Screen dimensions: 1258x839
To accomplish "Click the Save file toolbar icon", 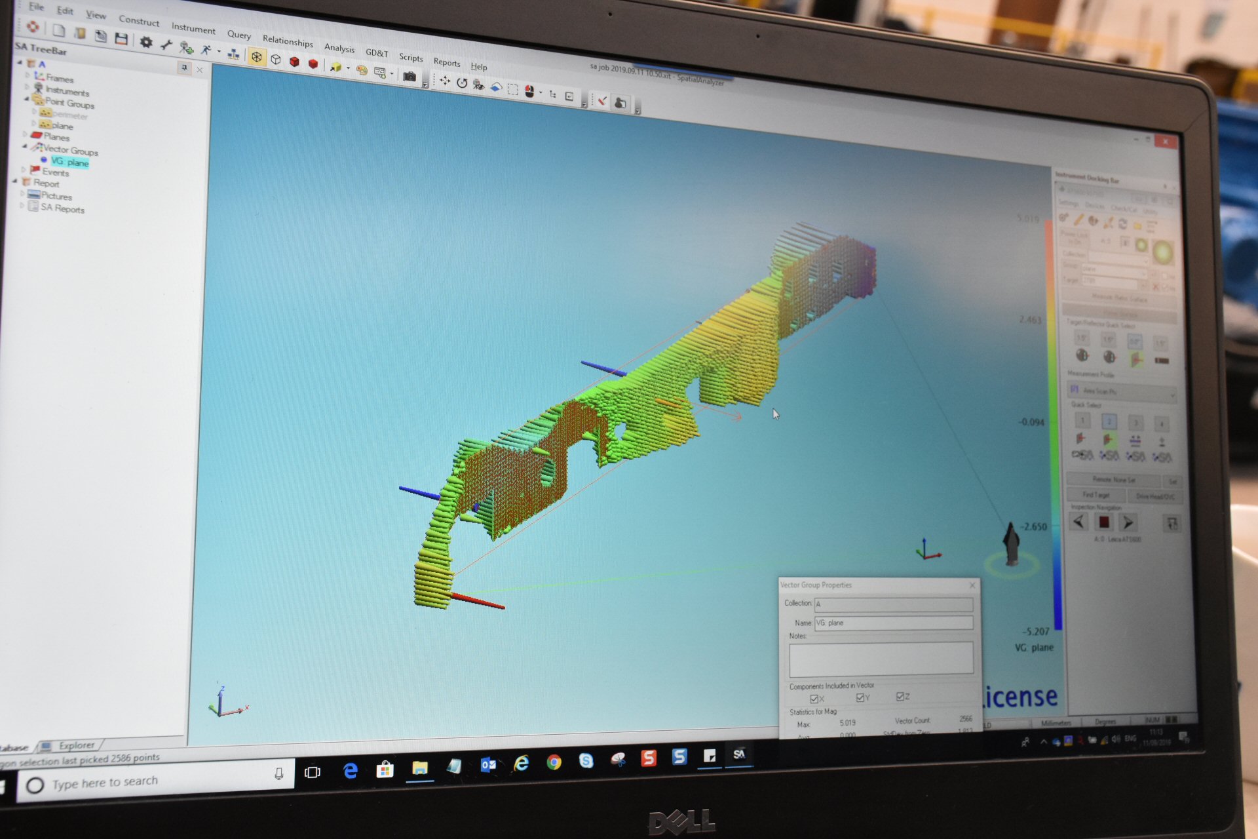I will pyautogui.click(x=121, y=39).
